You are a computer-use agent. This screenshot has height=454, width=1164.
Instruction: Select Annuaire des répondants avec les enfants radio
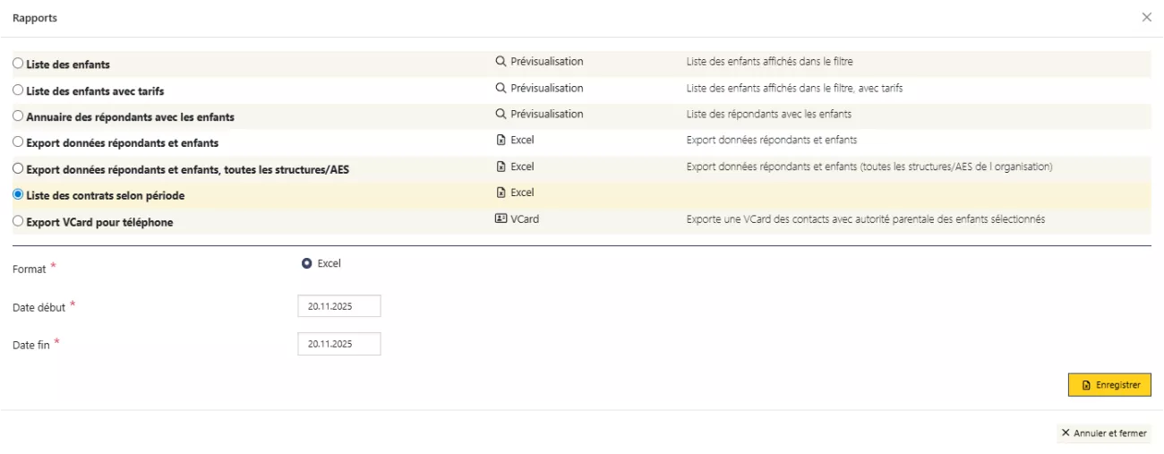coord(18,116)
